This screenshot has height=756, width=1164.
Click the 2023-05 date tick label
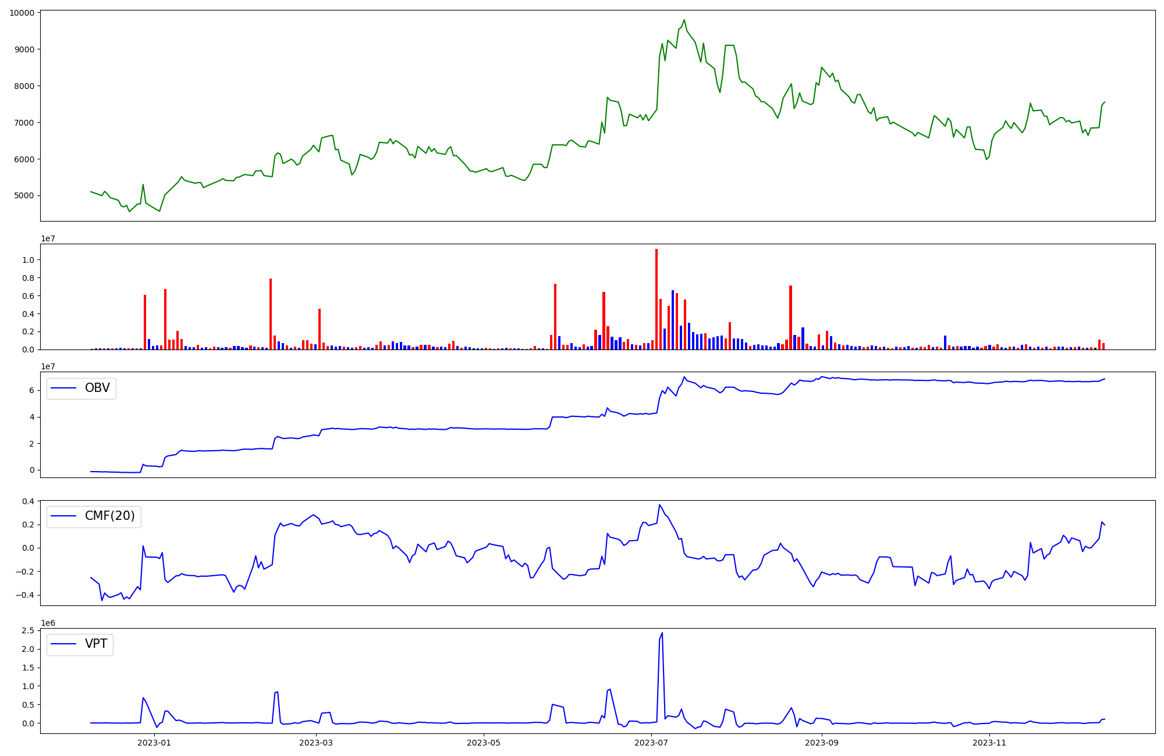point(484,743)
